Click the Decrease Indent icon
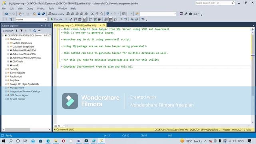Viewport: 256px width, 144px height. click(x=132, y=19)
